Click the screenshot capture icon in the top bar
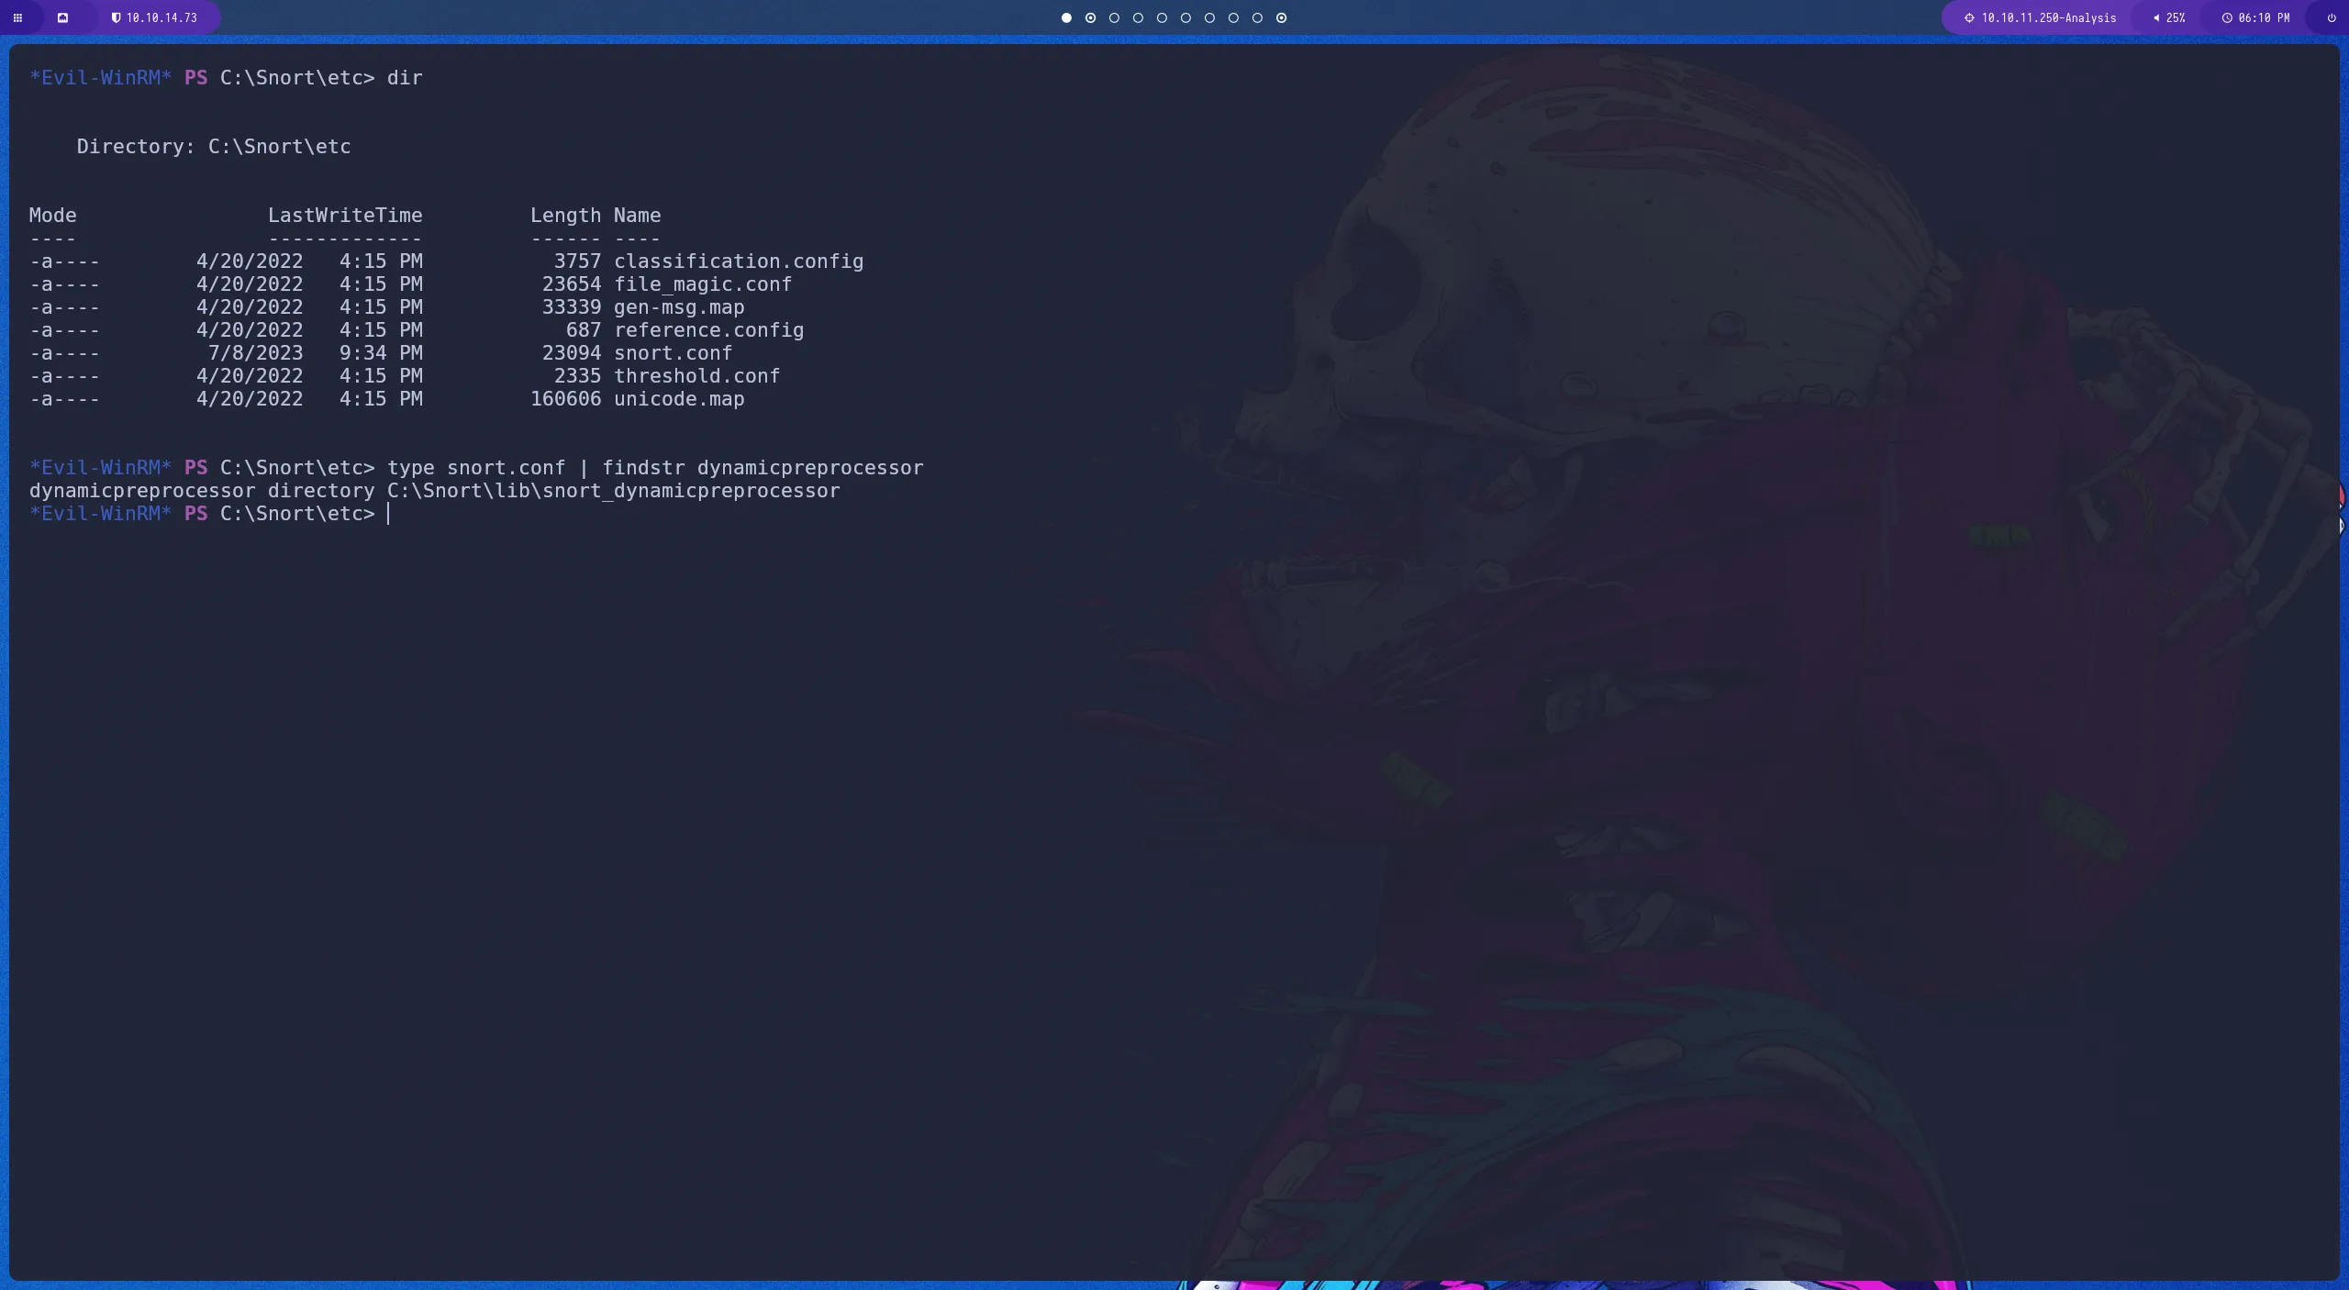 [x=63, y=17]
